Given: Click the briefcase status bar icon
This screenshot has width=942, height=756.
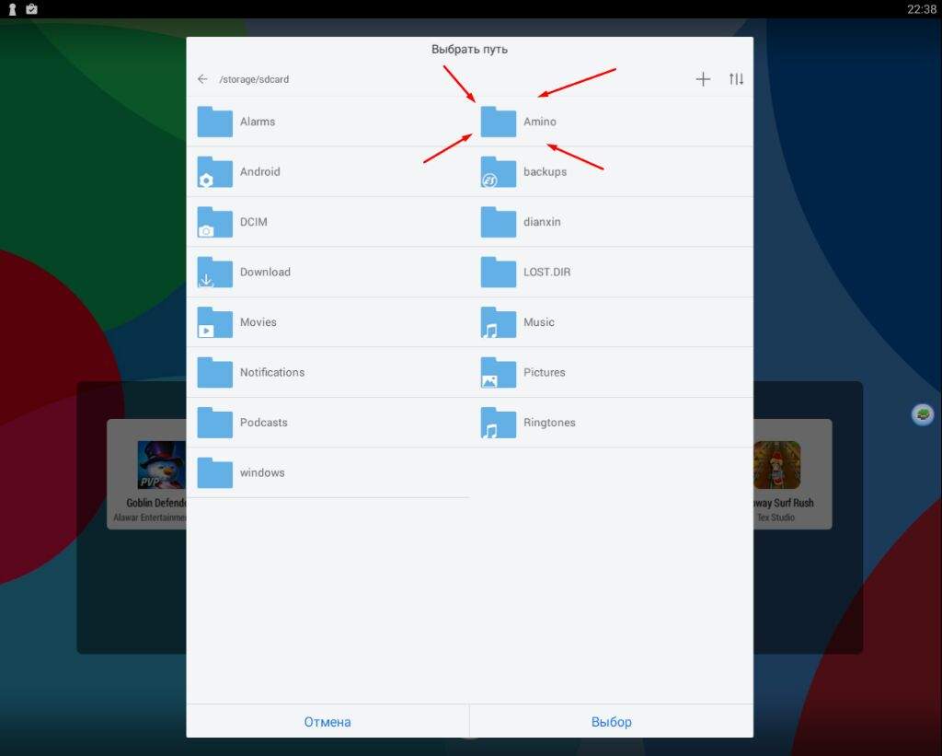Looking at the screenshot, I should click(32, 9).
